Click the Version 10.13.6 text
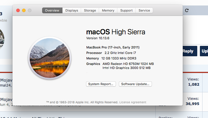Viewport: 208px width, 118px height. click(x=98, y=38)
